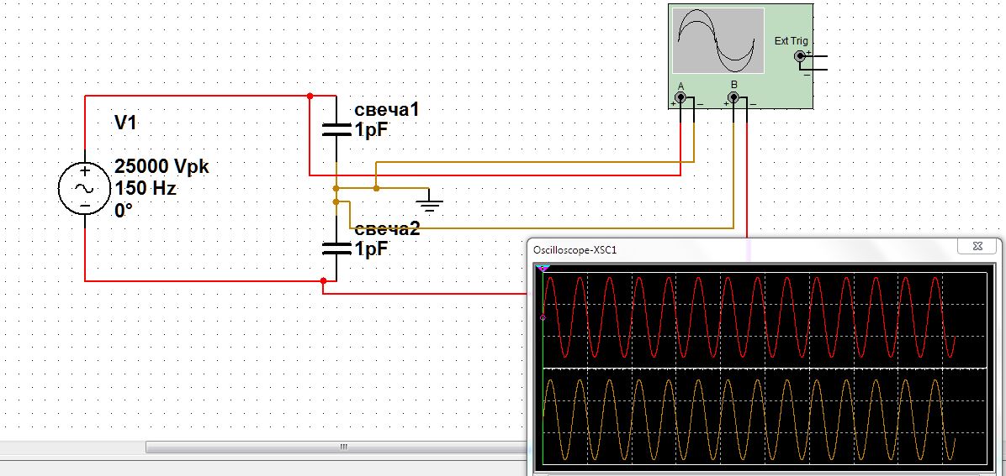Click the 25000 Vpk value label
Viewport: 1006px width, 476px height.
tap(161, 167)
